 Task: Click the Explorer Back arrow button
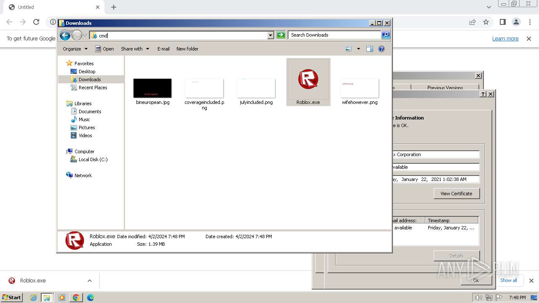coord(65,35)
